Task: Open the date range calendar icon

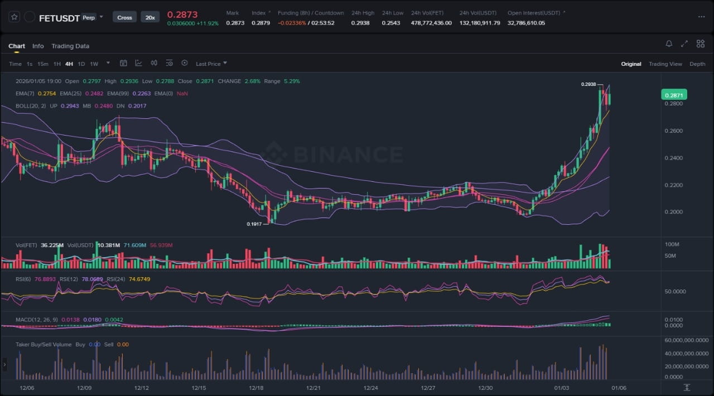Action: (x=123, y=64)
